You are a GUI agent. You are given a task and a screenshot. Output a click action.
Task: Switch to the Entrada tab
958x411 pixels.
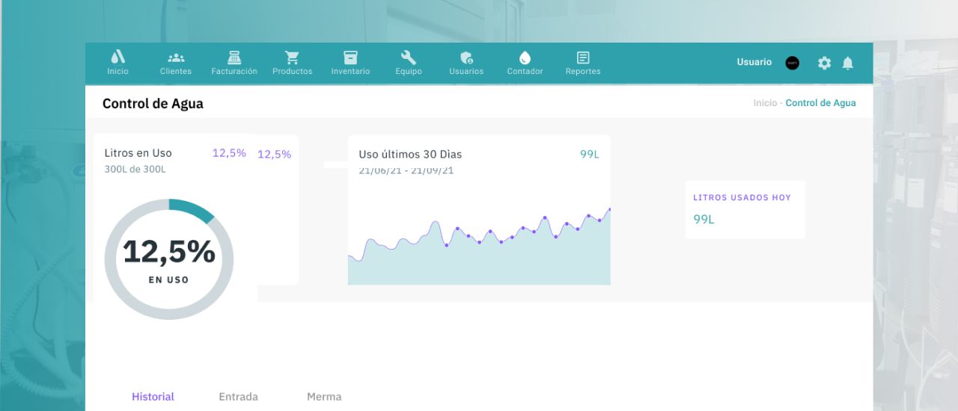click(238, 397)
